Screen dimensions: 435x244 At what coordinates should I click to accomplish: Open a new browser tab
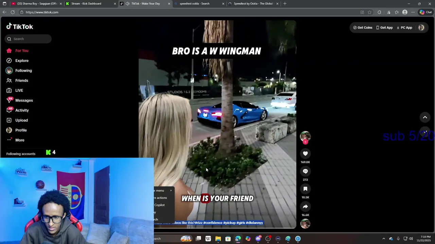coord(285,4)
